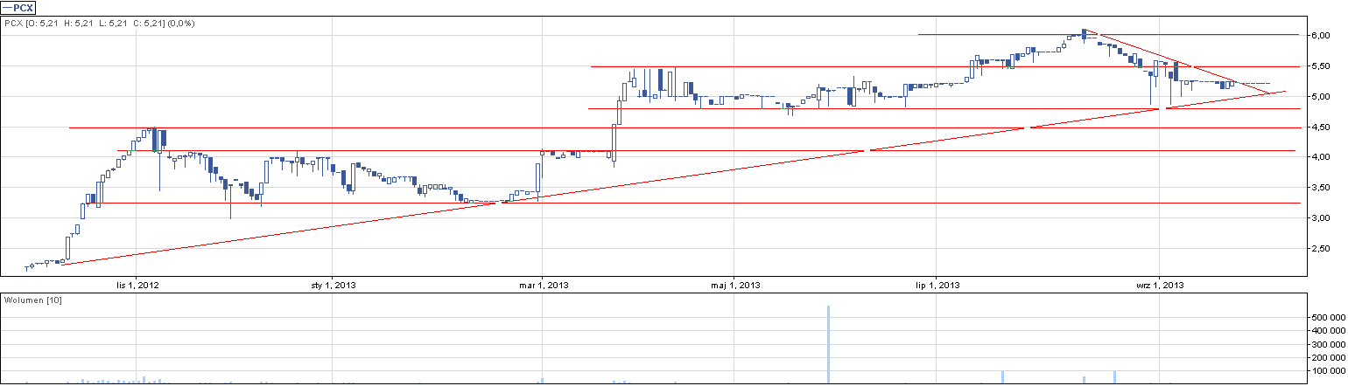Click the 'Wolumen [10]' panel label

pos(32,300)
